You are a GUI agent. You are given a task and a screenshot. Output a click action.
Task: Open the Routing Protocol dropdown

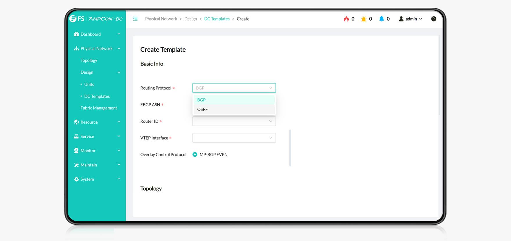coord(234,88)
